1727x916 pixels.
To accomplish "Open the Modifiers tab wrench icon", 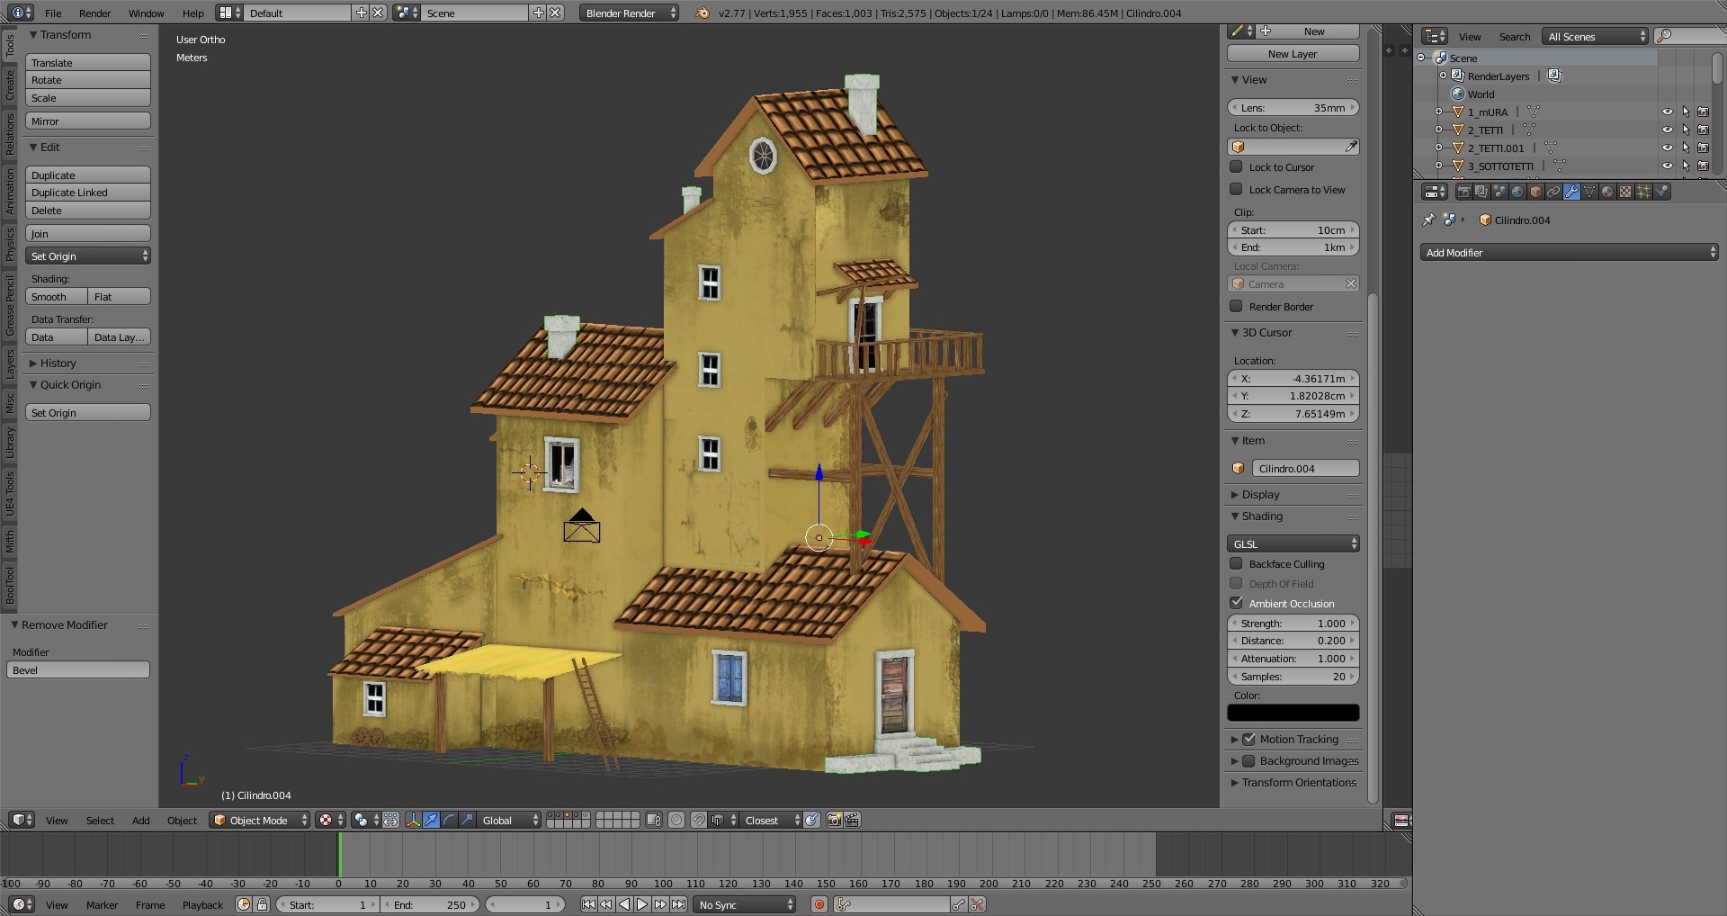I will coord(1571,192).
